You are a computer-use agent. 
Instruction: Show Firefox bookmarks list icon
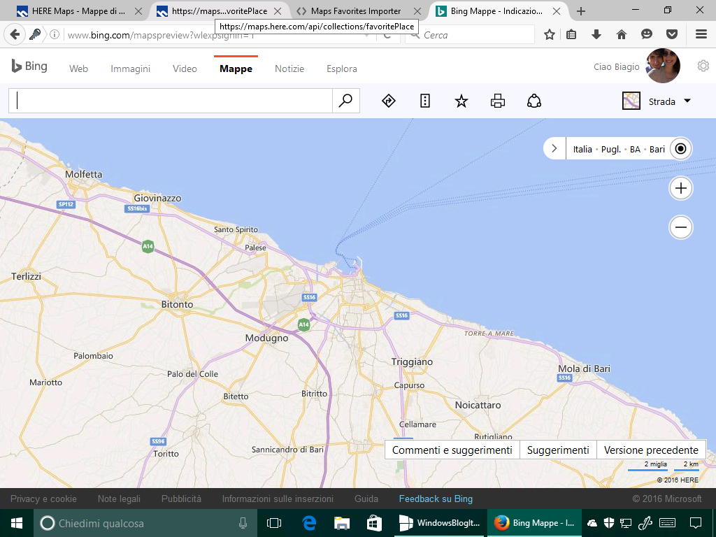coord(571,34)
